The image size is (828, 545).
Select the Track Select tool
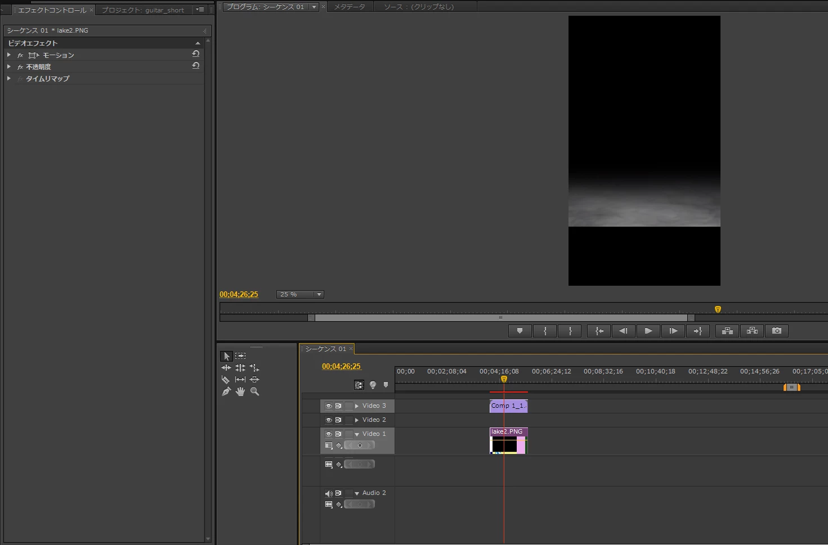(x=240, y=356)
